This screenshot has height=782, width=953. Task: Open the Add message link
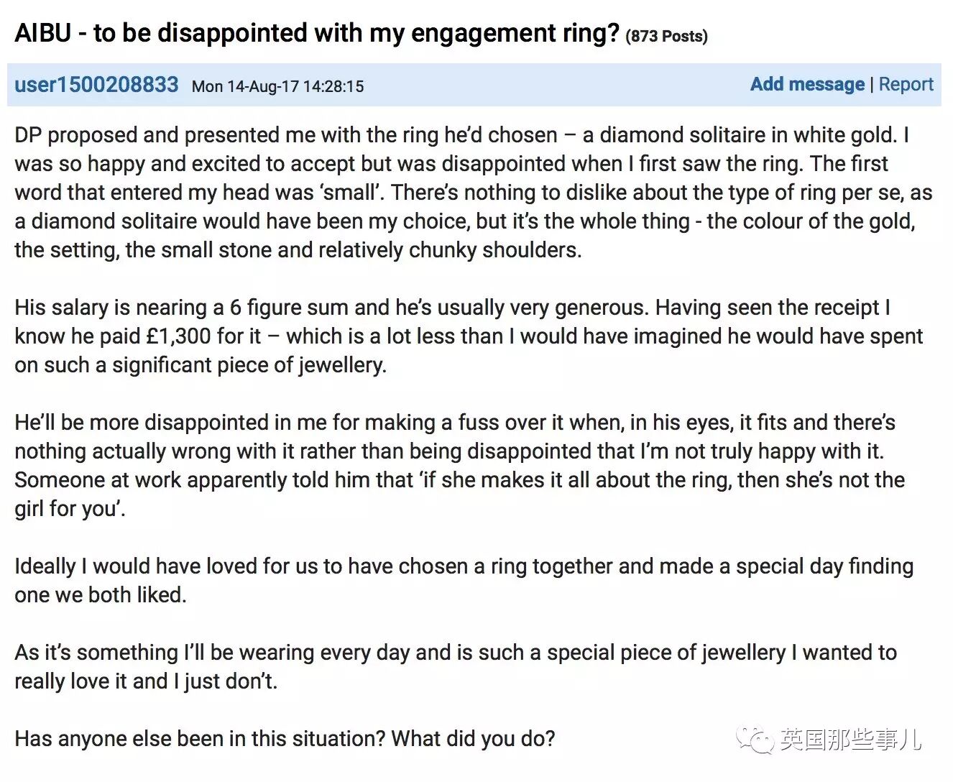[807, 84]
